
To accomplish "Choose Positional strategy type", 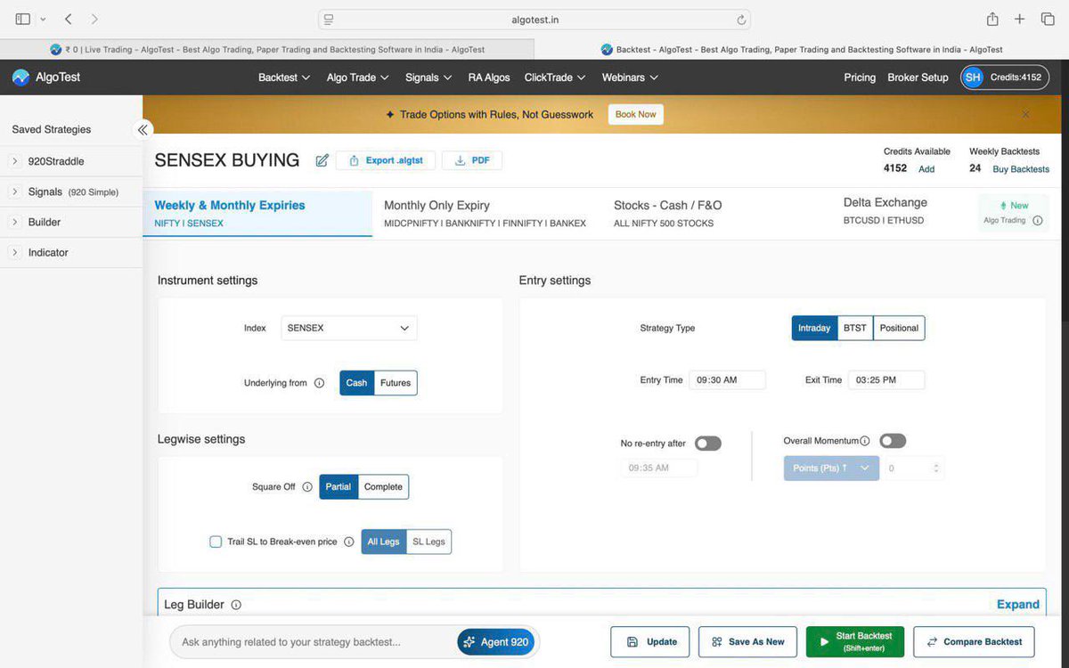I will pos(899,328).
